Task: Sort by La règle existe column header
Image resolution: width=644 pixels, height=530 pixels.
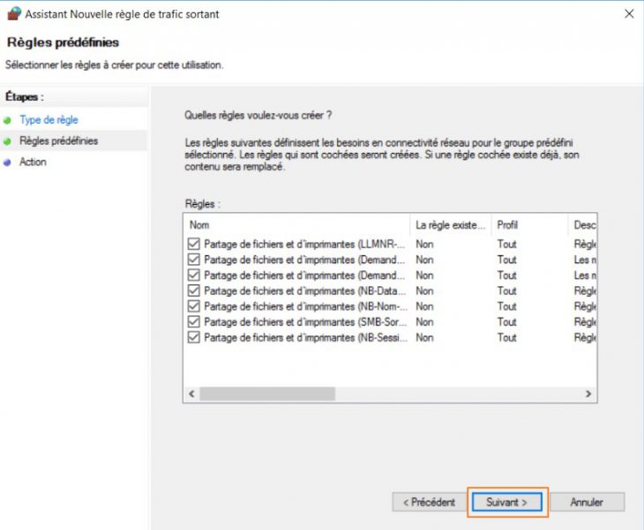Action: (x=451, y=225)
